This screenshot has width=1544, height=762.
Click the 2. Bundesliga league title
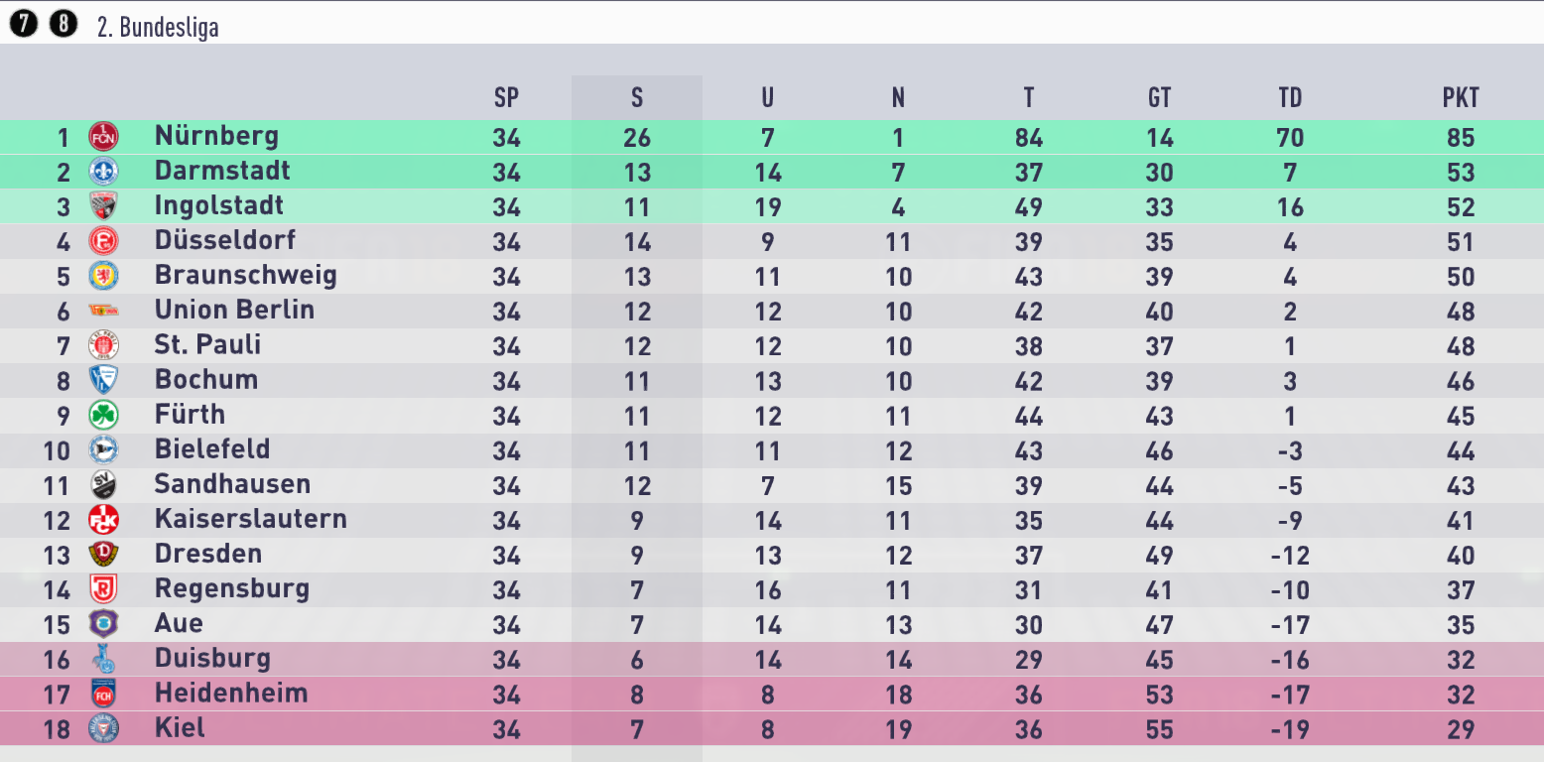(x=158, y=28)
